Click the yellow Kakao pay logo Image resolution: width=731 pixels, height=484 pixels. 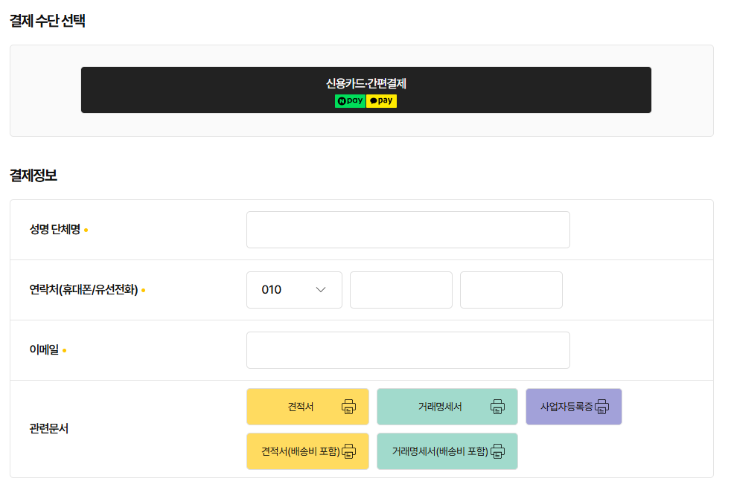[381, 101]
